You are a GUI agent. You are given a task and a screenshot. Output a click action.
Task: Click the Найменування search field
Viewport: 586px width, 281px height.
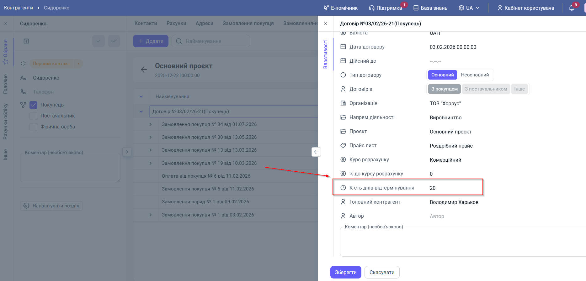pos(211,41)
